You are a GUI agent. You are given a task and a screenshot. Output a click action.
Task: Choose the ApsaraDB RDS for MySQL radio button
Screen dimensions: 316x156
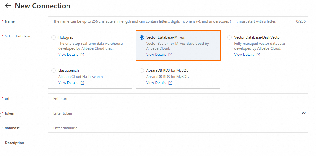click(x=142, y=70)
